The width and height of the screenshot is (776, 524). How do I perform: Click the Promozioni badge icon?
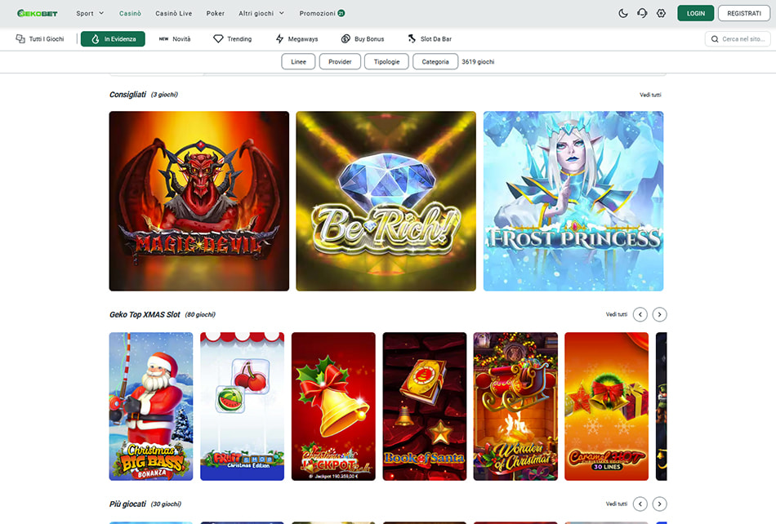(x=341, y=13)
